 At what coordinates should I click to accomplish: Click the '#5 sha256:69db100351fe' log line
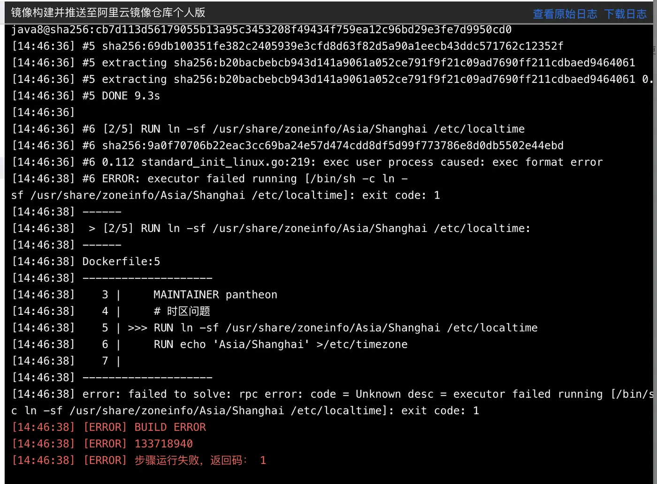click(x=288, y=46)
